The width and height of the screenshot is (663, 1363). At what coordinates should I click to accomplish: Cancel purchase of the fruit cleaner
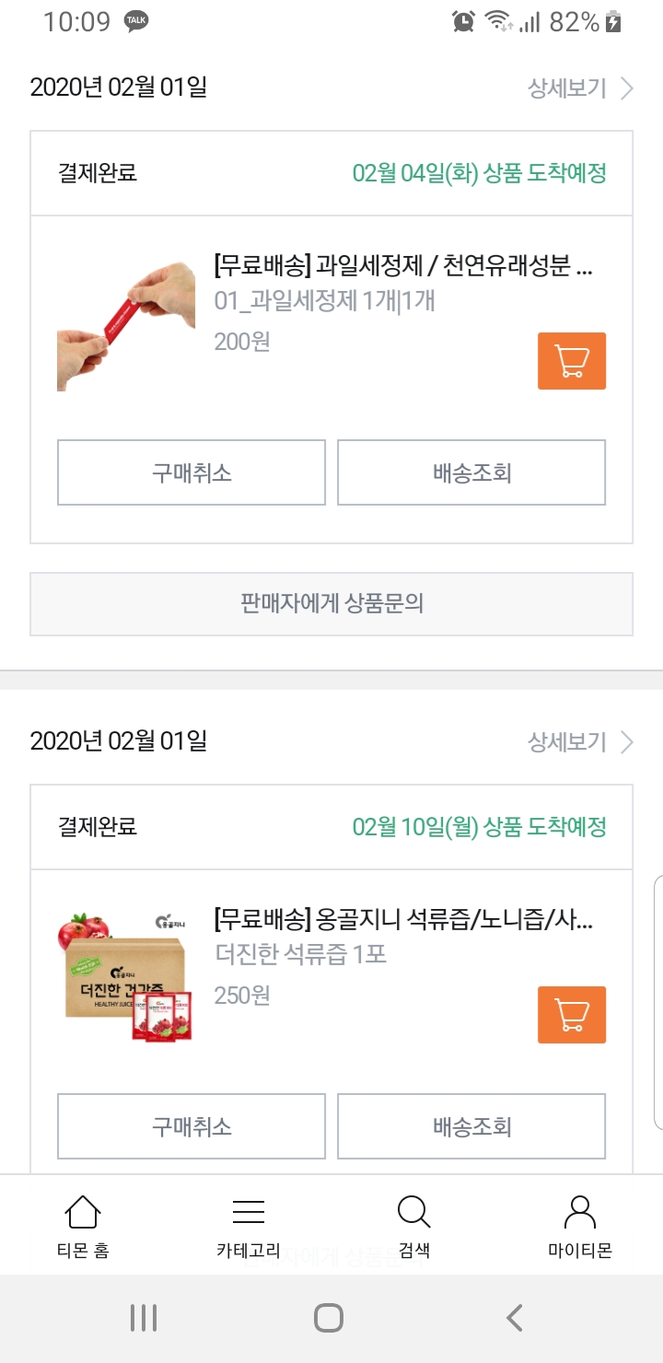tap(192, 472)
